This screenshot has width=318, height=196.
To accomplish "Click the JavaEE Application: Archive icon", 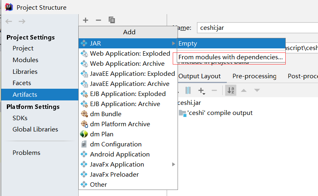I will tap(84, 84).
